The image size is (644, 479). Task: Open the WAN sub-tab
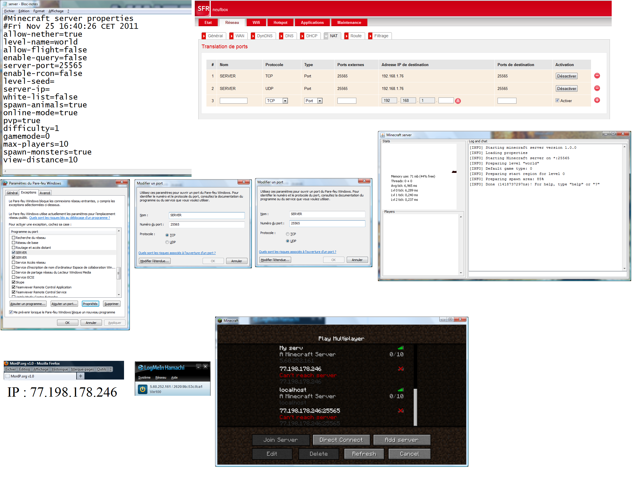tap(238, 36)
